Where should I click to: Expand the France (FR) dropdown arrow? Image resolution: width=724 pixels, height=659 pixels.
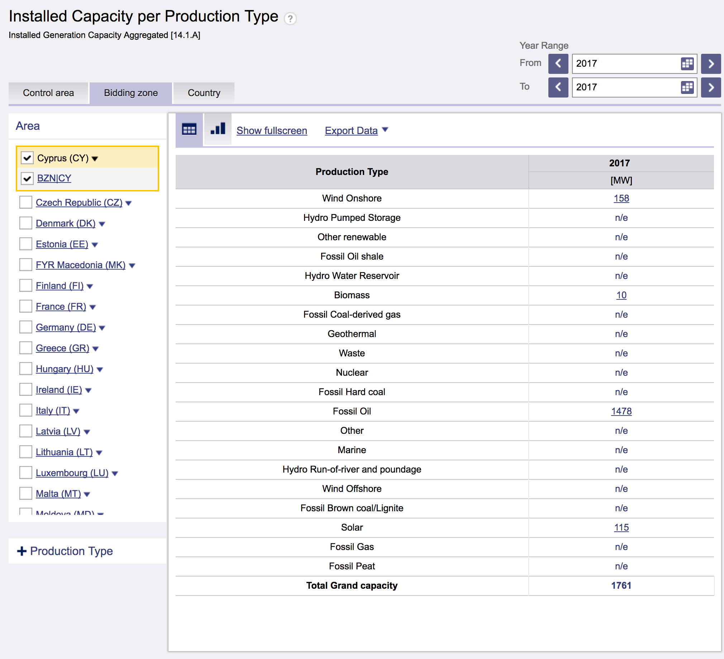[x=93, y=307]
